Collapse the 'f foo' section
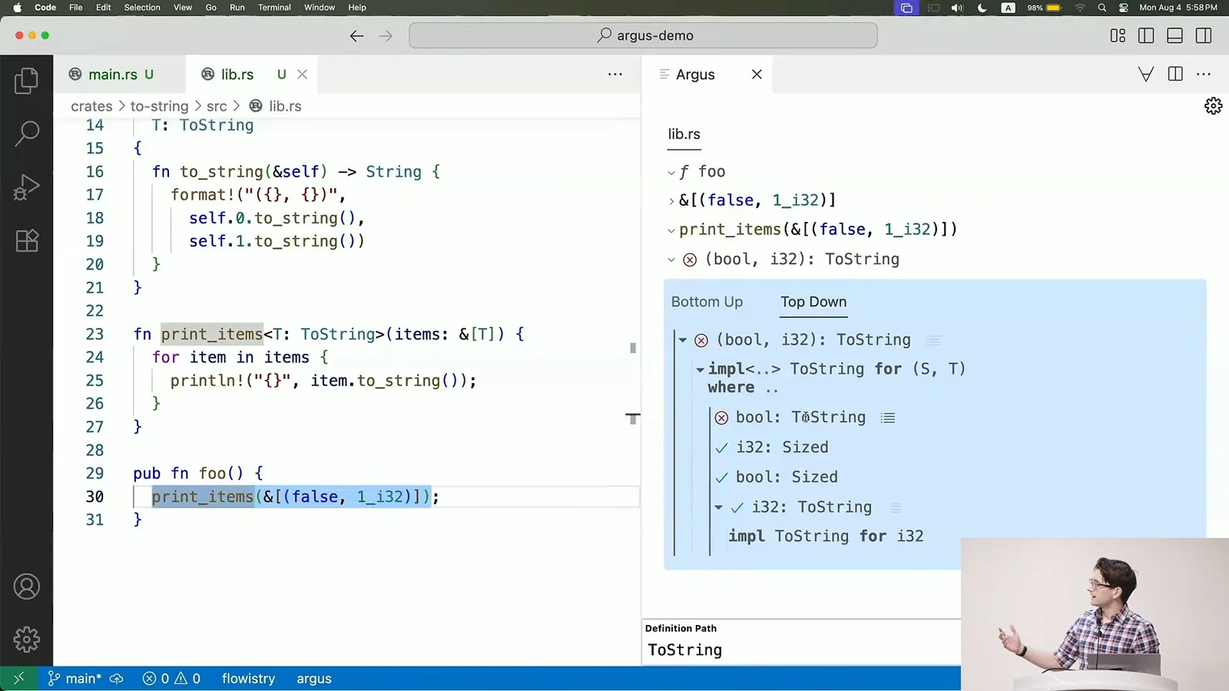 pyautogui.click(x=671, y=173)
